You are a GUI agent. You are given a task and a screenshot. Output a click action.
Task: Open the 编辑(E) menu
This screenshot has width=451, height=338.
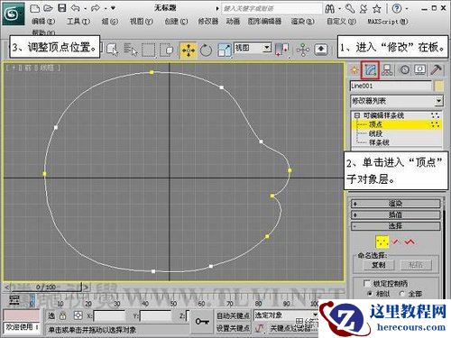[43, 22]
